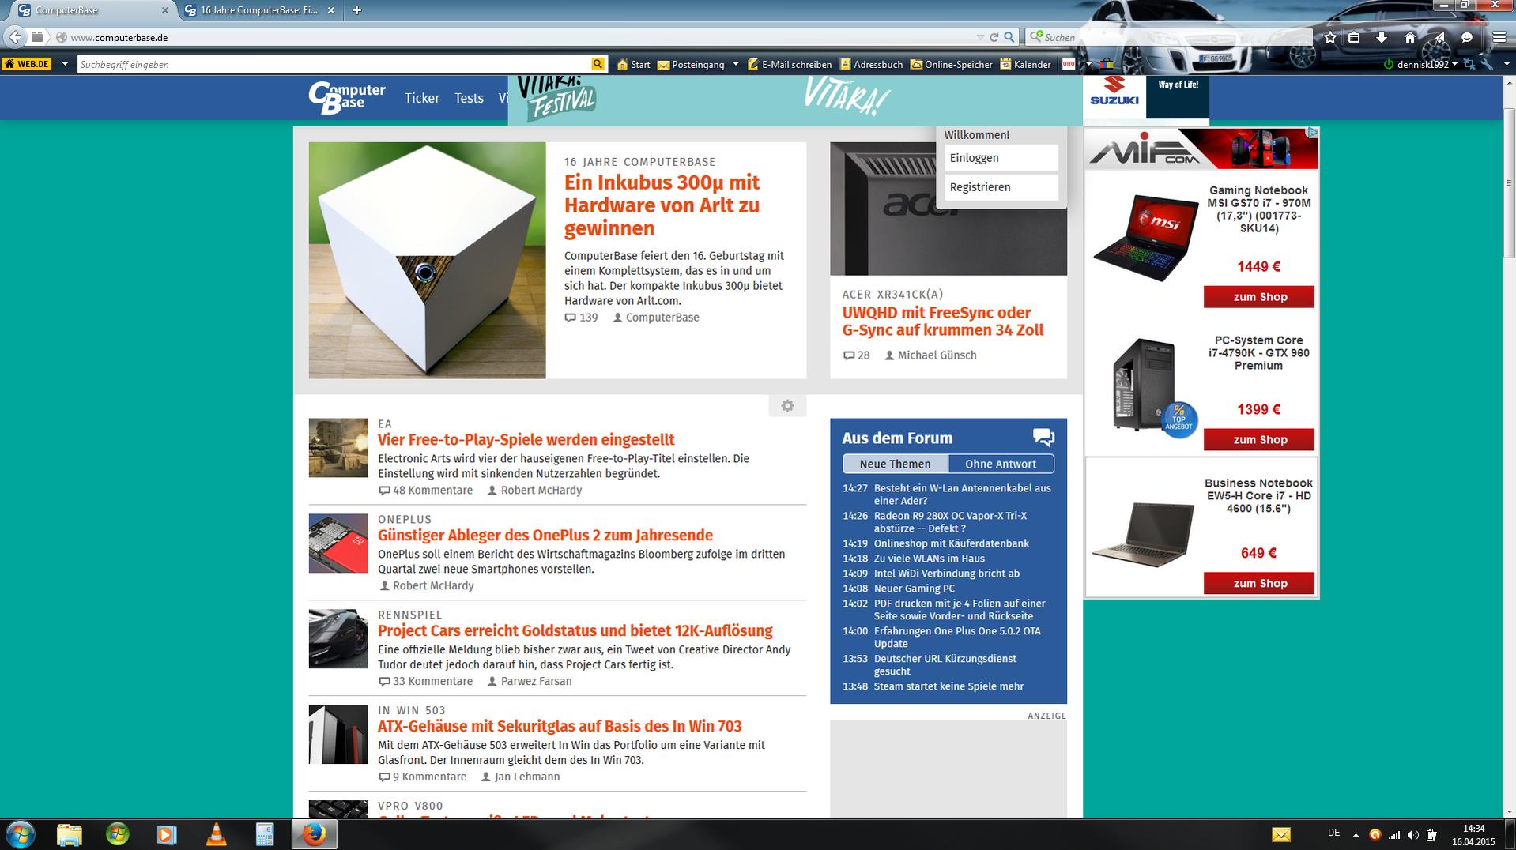Expand the far-right WEB.DE toolbar overflow arrow
This screenshot has height=850, width=1516.
click(1507, 64)
